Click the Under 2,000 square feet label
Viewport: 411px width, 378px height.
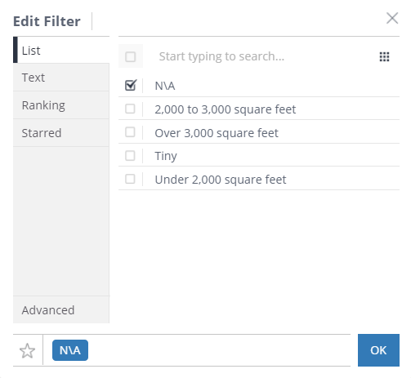221,180
